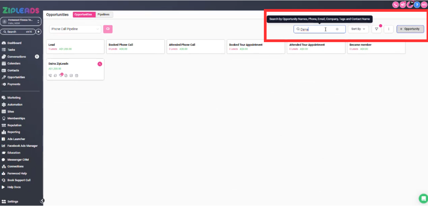
Task: Open Memberships section
Action: 16,118
